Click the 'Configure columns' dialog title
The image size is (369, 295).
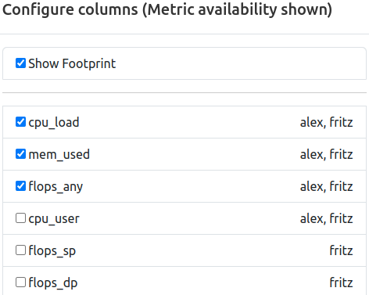coord(167,10)
